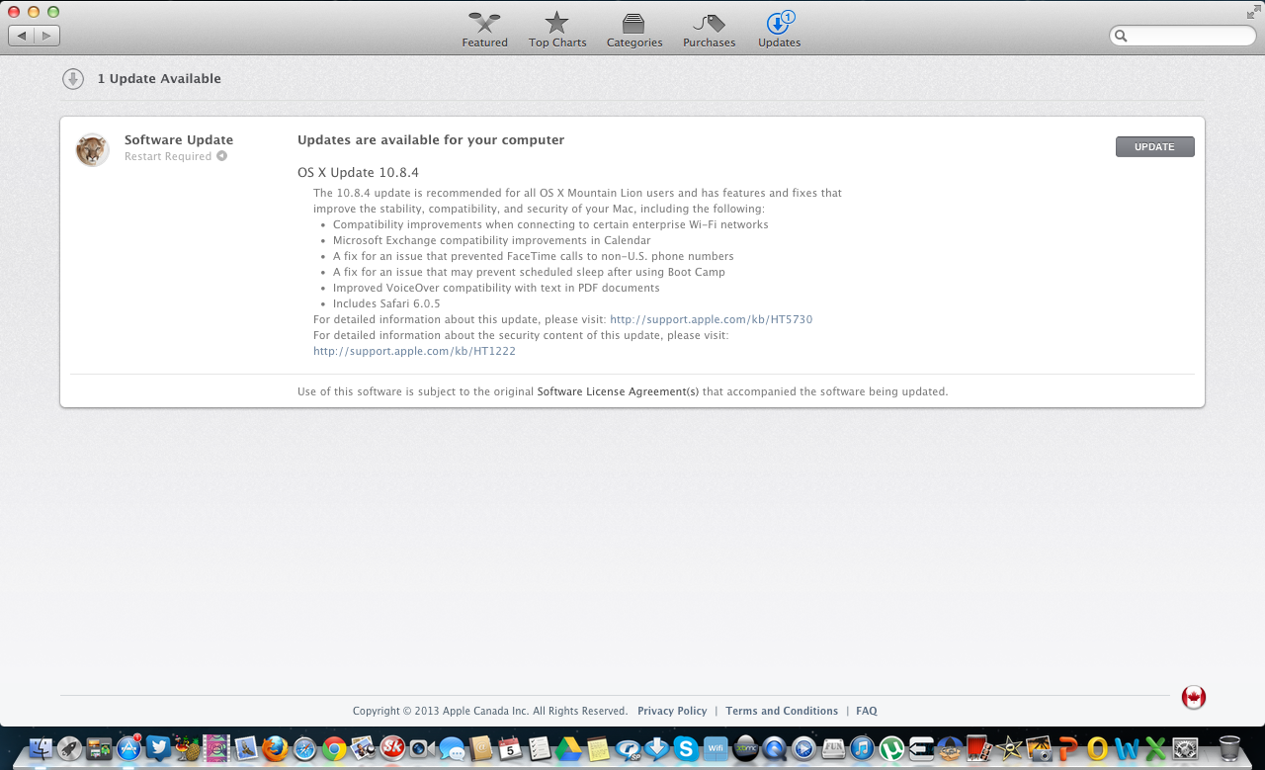The image size is (1265, 770).
Task: Open Reminders from the dock
Action: coord(539,748)
